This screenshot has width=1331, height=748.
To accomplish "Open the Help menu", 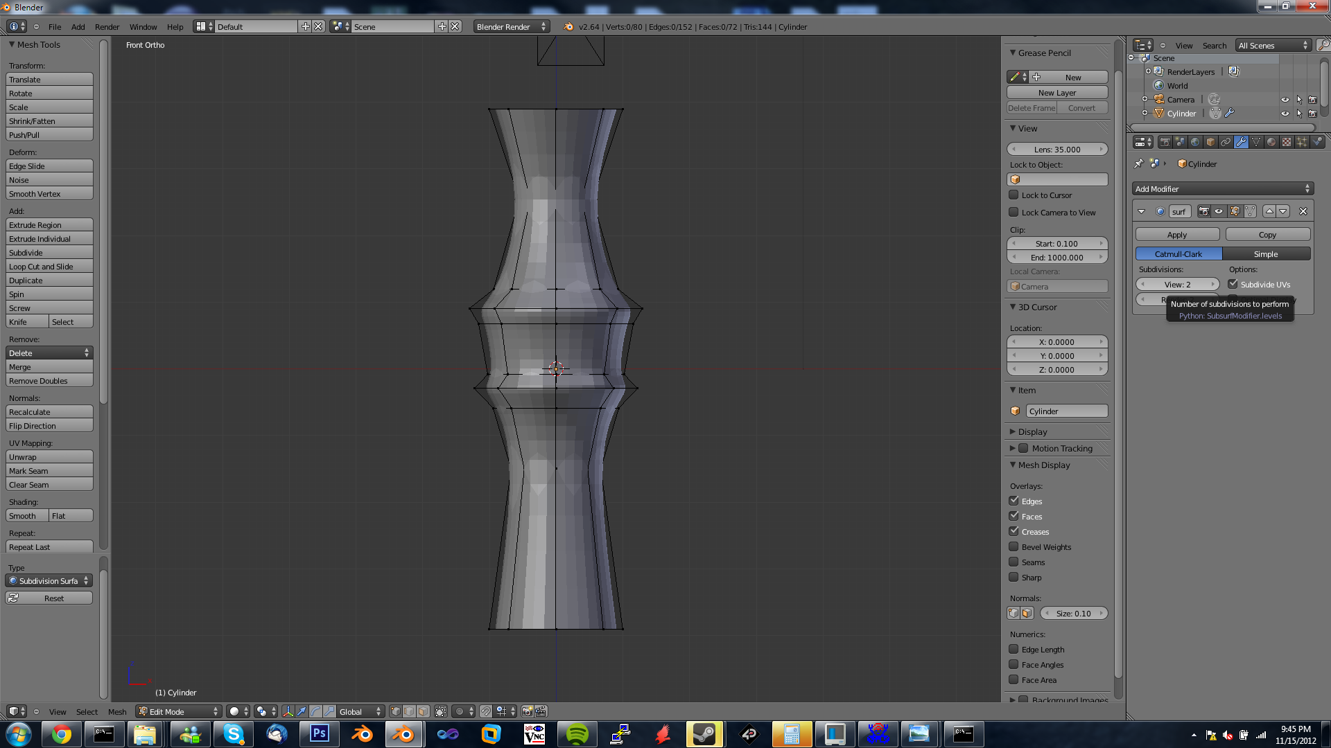I will [x=175, y=26].
